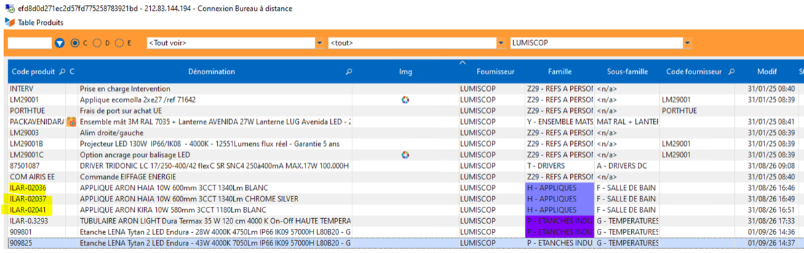Screen dimensions: 804x253
Task: Click 'T - DRIVERS' family cell
Action: click(546, 166)
